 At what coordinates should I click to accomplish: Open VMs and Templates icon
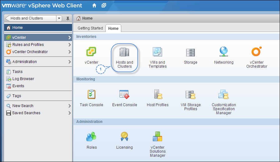(157, 52)
